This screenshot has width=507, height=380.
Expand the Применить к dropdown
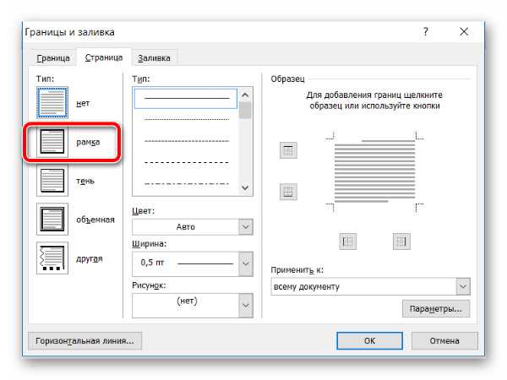[x=463, y=286]
